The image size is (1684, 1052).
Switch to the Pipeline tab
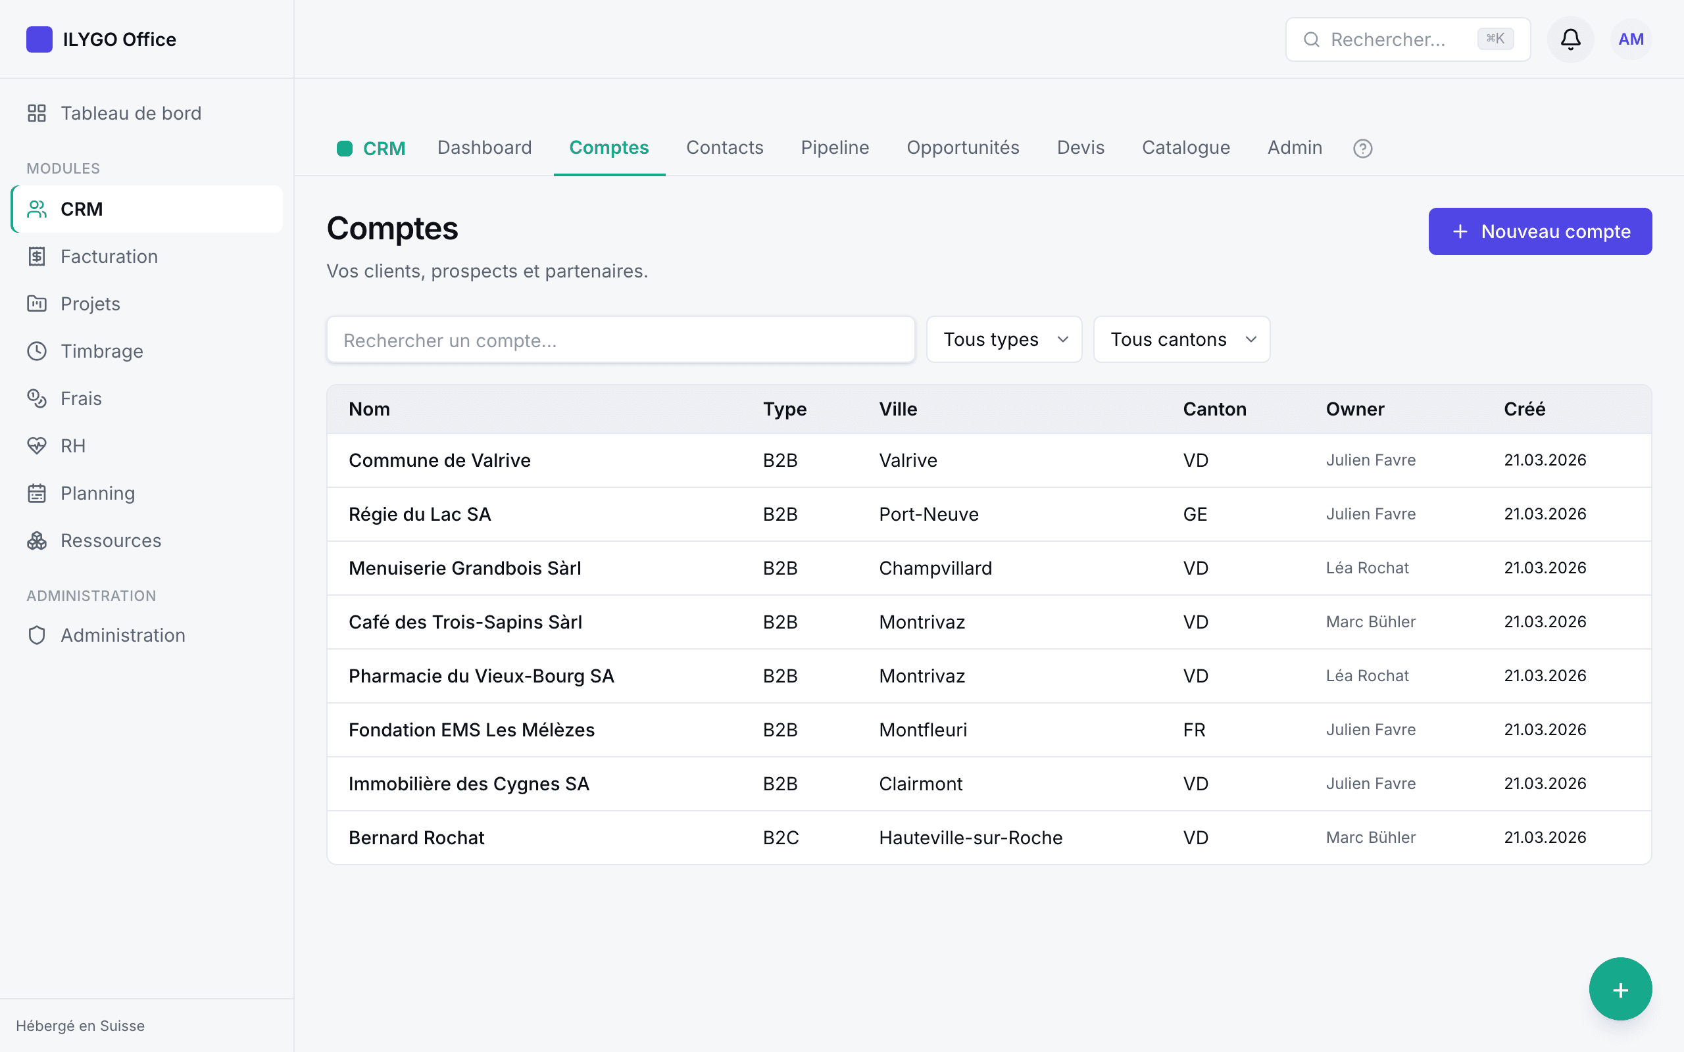pos(834,147)
